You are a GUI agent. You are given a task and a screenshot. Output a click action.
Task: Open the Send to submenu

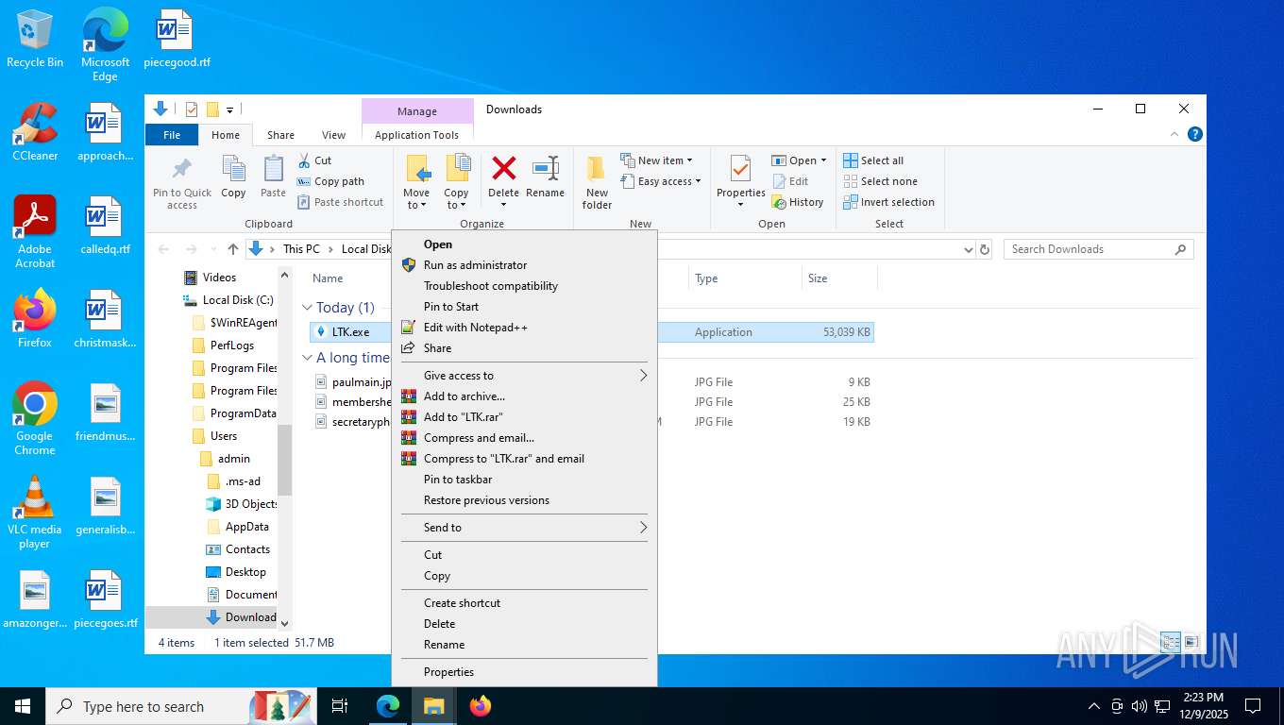(524, 528)
